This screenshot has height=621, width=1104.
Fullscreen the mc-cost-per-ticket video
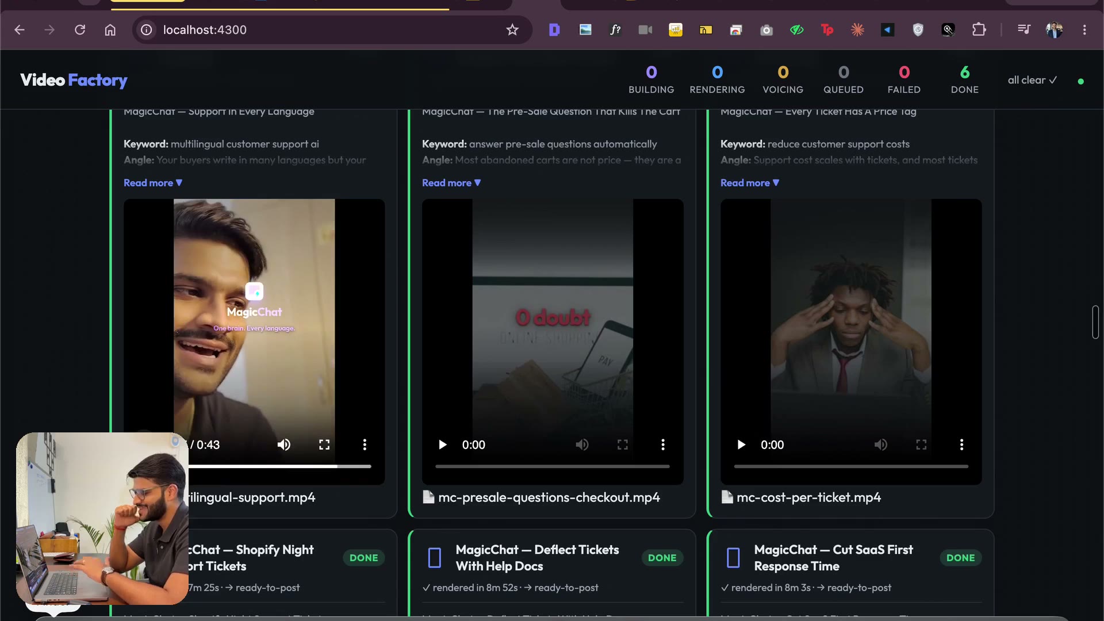pos(921,444)
